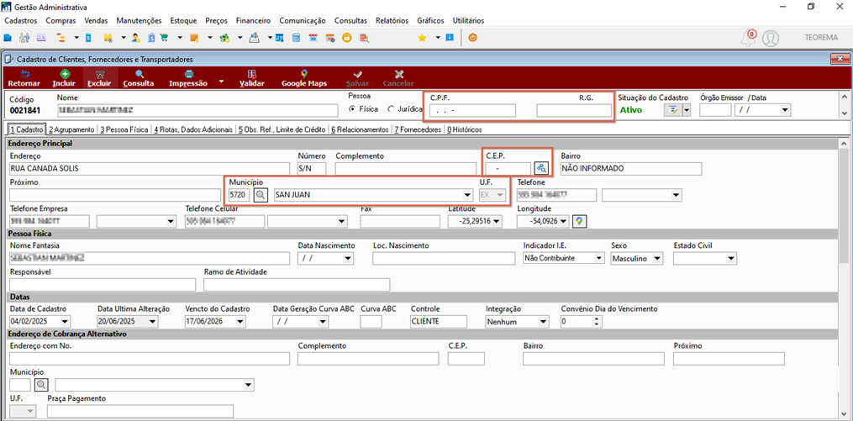Click the Curva ABC input box
Viewport: 853px width, 421px height.
[371, 322]
